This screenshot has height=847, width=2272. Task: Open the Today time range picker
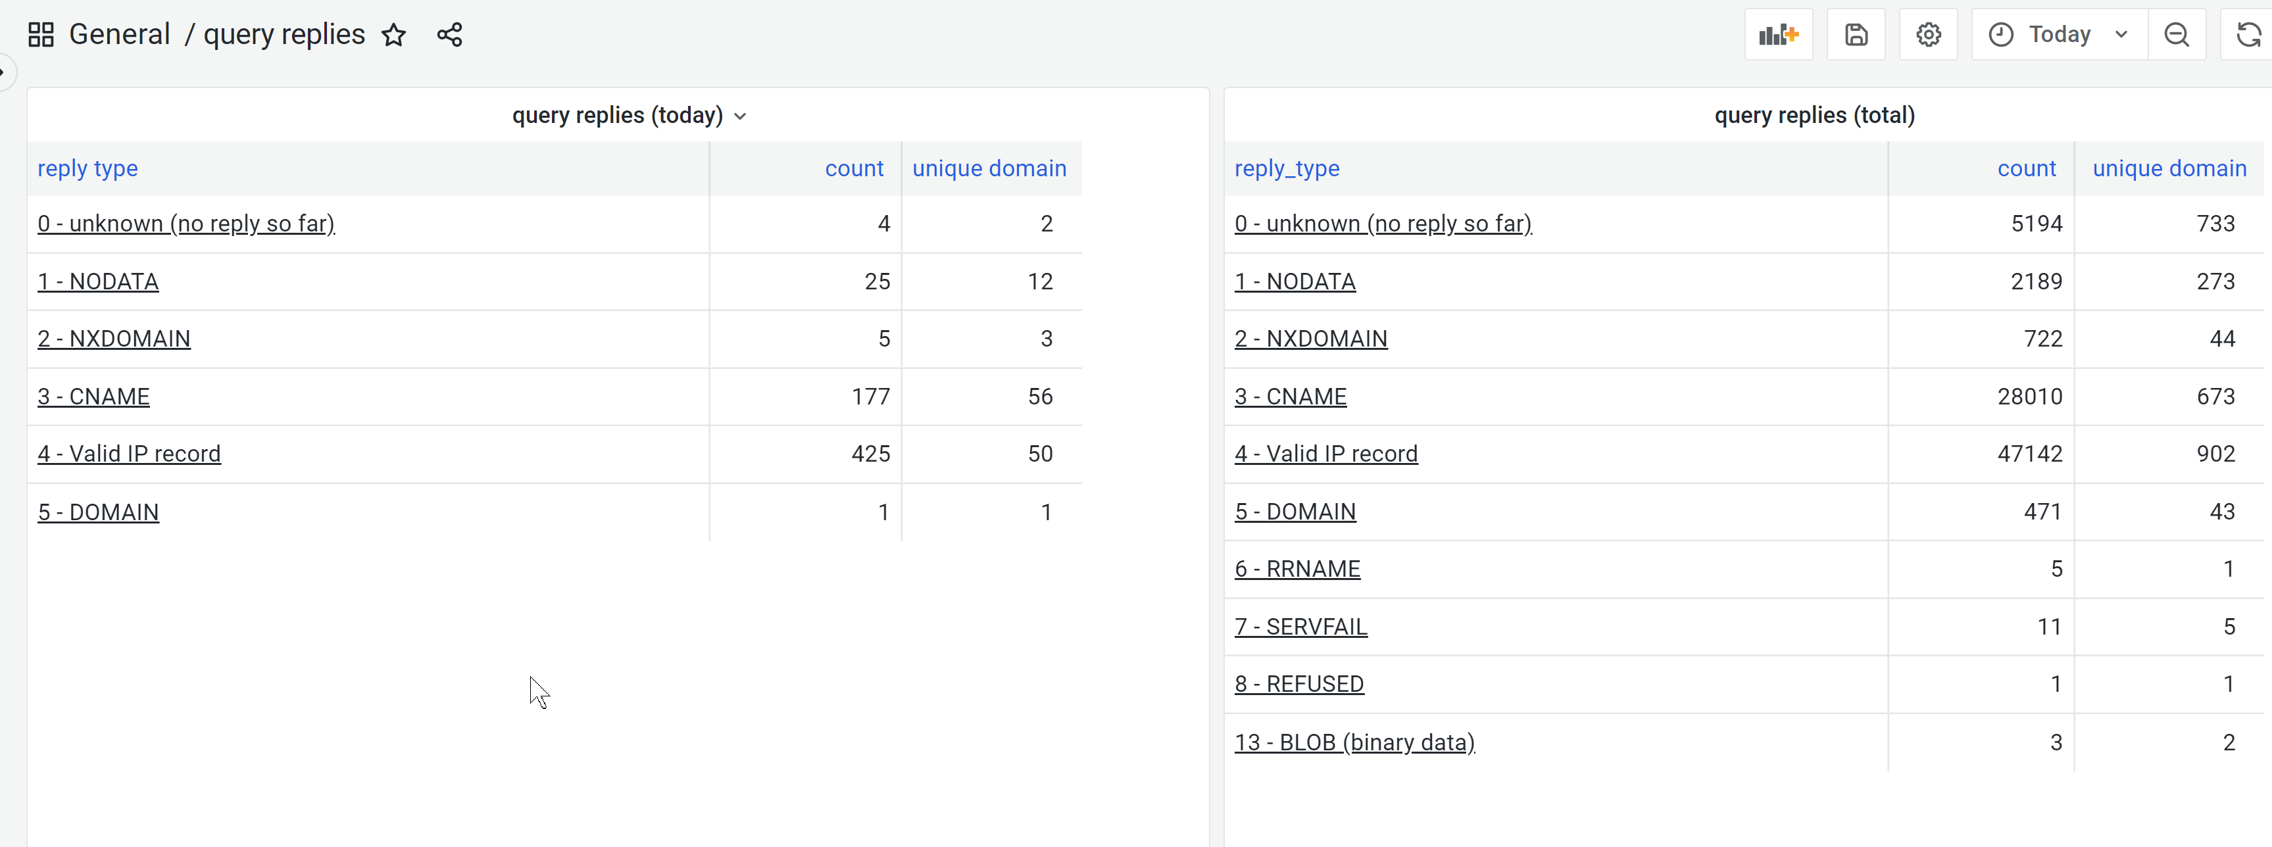pos(2059,36)
